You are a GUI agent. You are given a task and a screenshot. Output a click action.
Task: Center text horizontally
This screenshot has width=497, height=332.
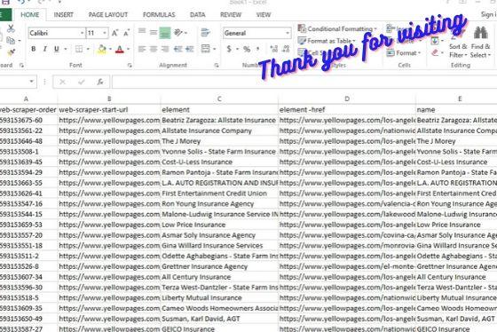click(x=154, y=49)
